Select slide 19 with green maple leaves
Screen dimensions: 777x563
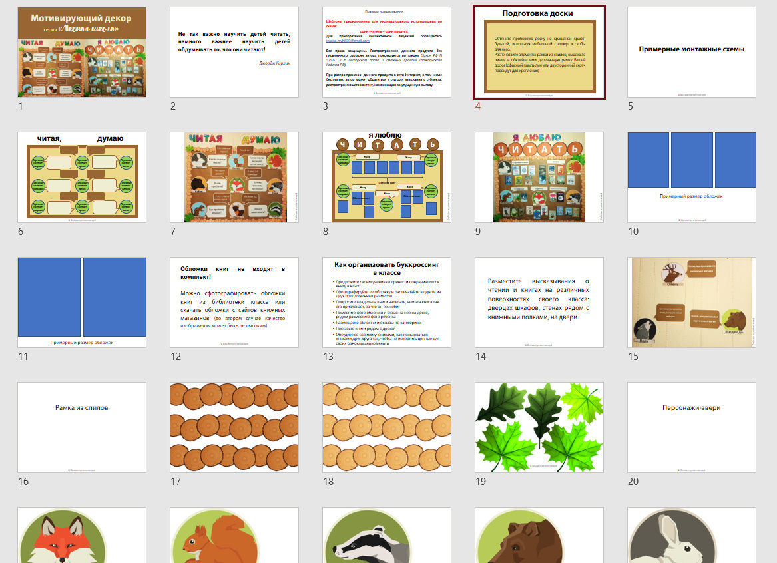pos(539,427)
